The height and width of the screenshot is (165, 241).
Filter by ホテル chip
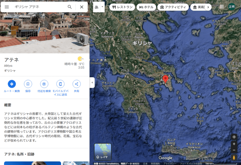(x=146, y=7)
